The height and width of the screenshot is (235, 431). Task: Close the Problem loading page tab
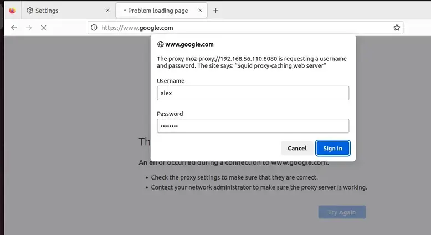[200, 11]
